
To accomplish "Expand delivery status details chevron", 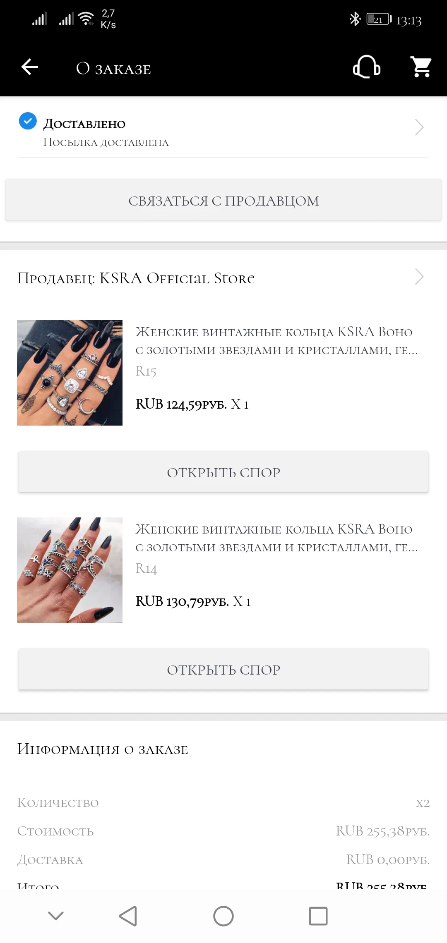I will (x=419, y=127).
